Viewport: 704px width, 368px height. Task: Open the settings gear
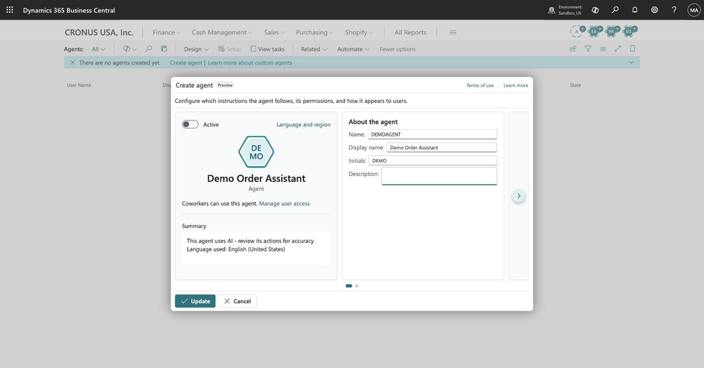pos(654,10)
